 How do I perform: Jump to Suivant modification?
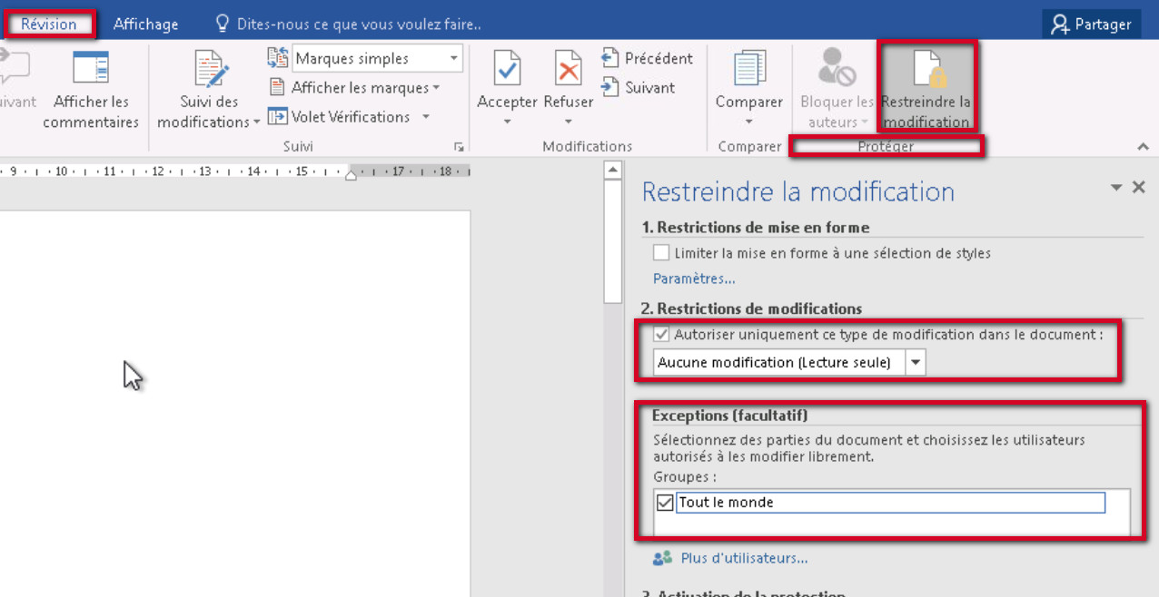click(x=639, y=88)
